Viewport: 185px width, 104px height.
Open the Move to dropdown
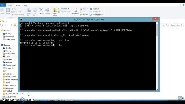(x=29, y=12)
